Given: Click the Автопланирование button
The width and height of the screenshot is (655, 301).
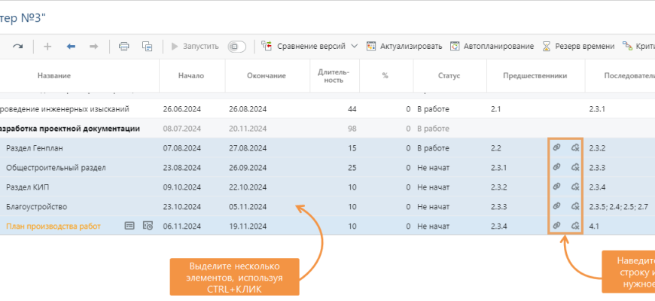Looking at the screenshot, I should [492, 47].
